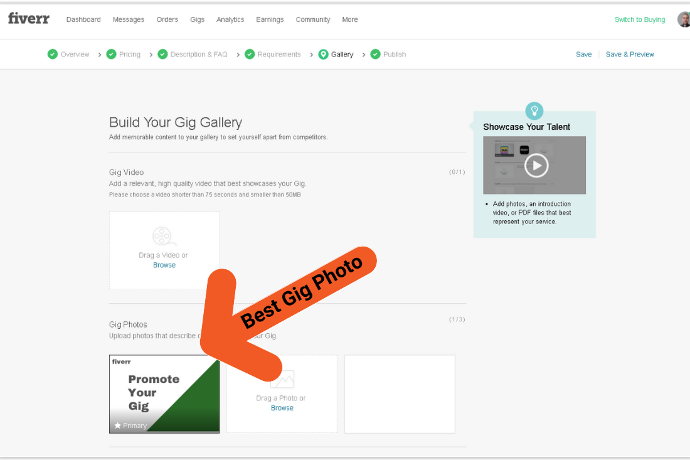The height and width of the screenshot is (460, 690).
Task: Click the fiverr logo
Action: point(28,19)
